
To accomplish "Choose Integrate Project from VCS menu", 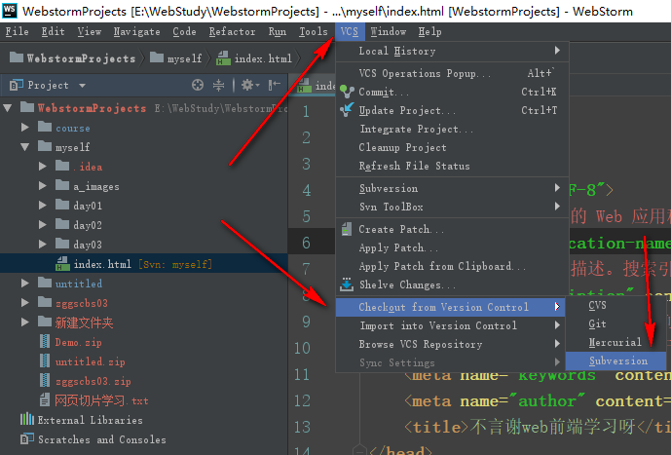I will click(x=452, y=129).
